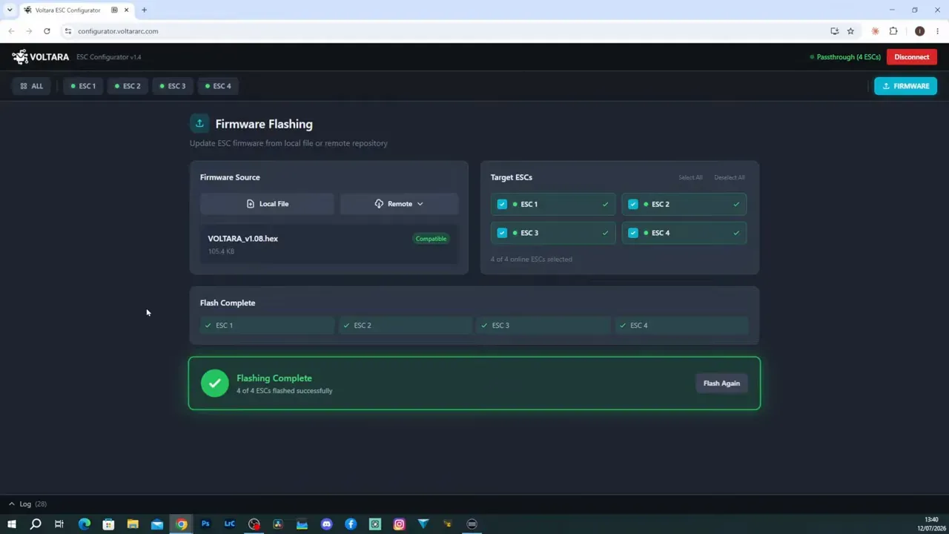Uncheck the ESC 3 target checkbox

coord(502,233)
